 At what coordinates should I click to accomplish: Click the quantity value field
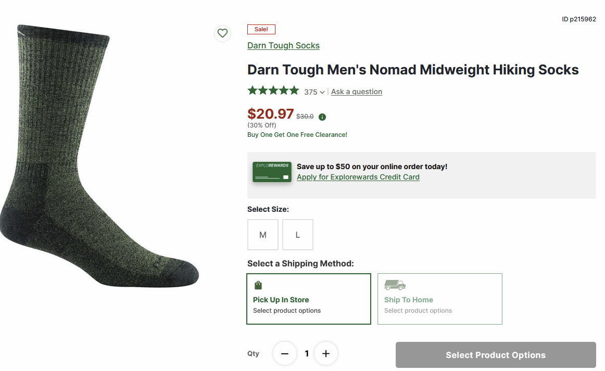tap(306, 354)
